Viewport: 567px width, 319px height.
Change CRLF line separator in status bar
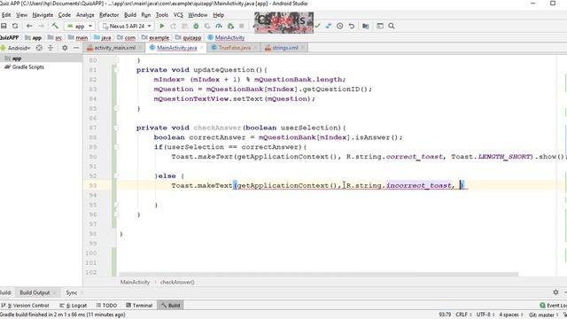coord(463,315)
